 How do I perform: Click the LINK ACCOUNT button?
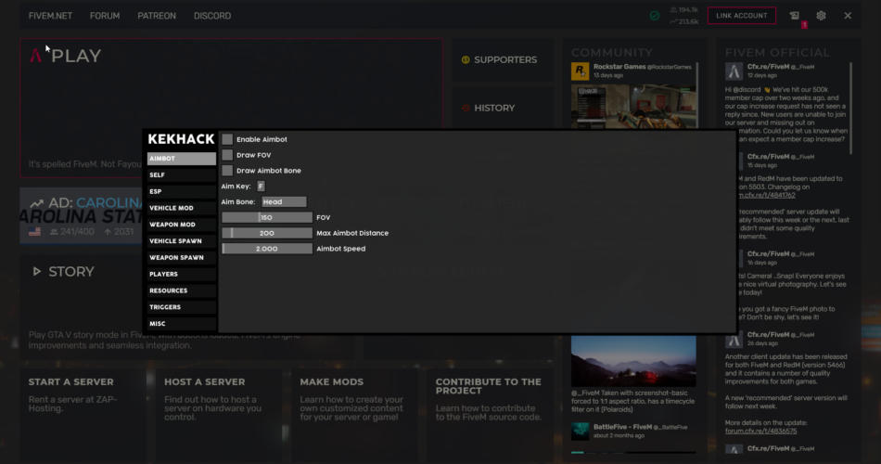(x=742, y=16)
